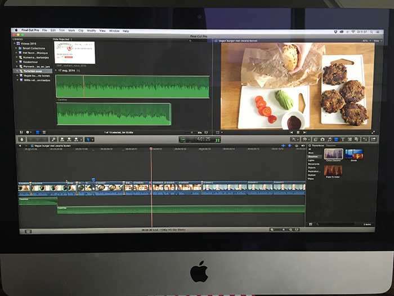Adjust the clip duration slider in browser

(191, 132)
